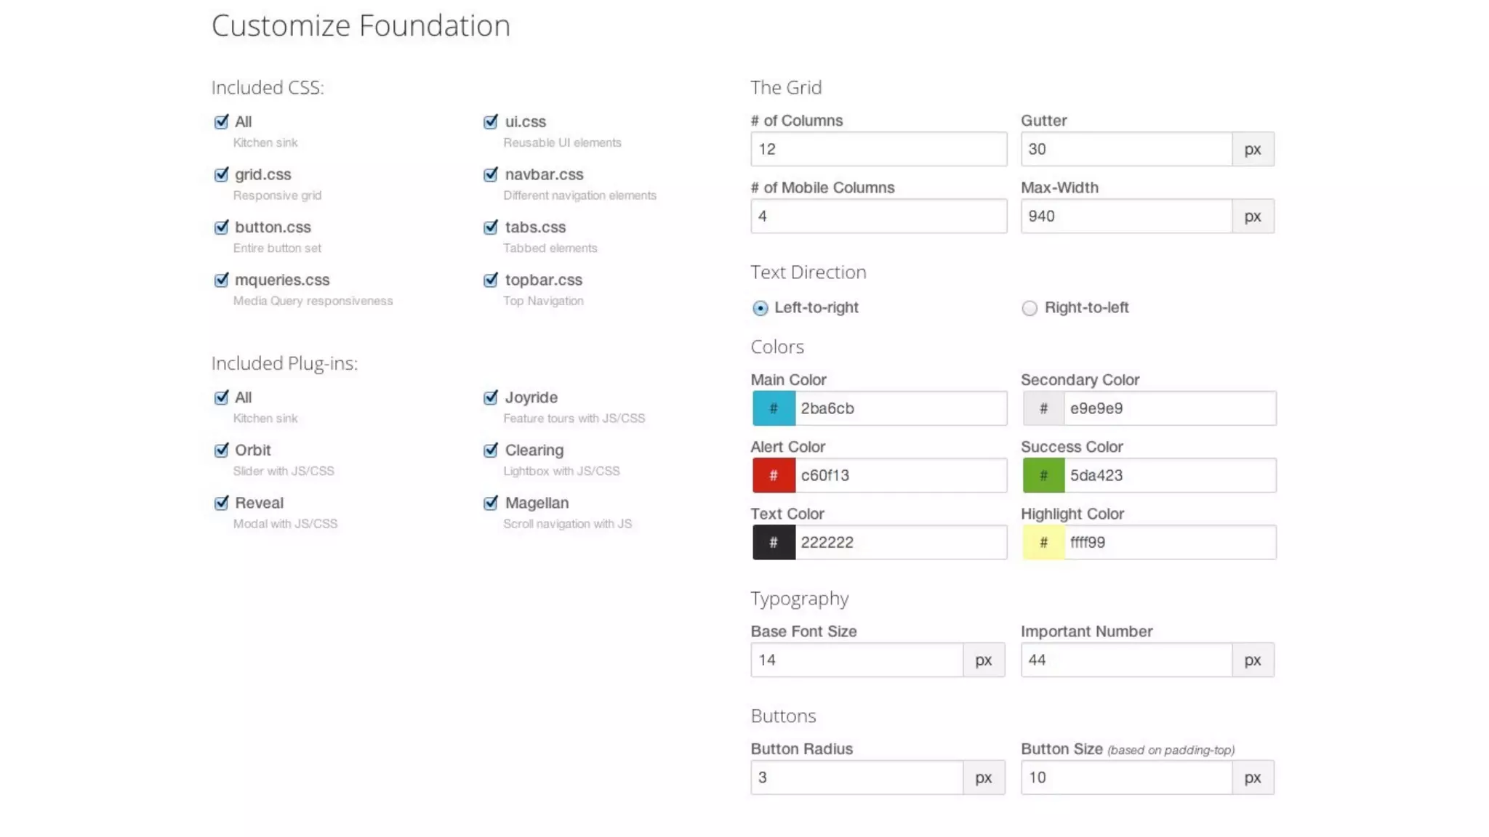The image size is (1489, 837).
Task: Click the Text Color dark swatch
Action: point(773,542)
